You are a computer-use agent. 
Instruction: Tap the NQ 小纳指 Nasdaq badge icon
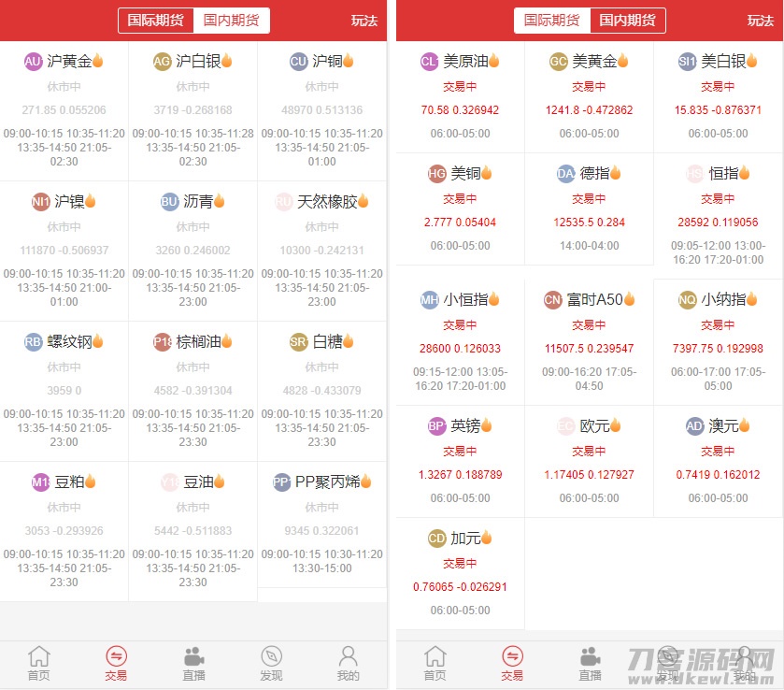[686, 301]
